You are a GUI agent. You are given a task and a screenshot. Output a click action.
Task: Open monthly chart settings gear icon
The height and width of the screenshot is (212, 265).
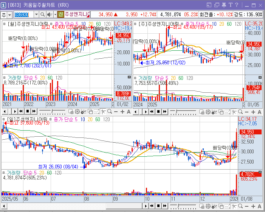pos(77,112)
